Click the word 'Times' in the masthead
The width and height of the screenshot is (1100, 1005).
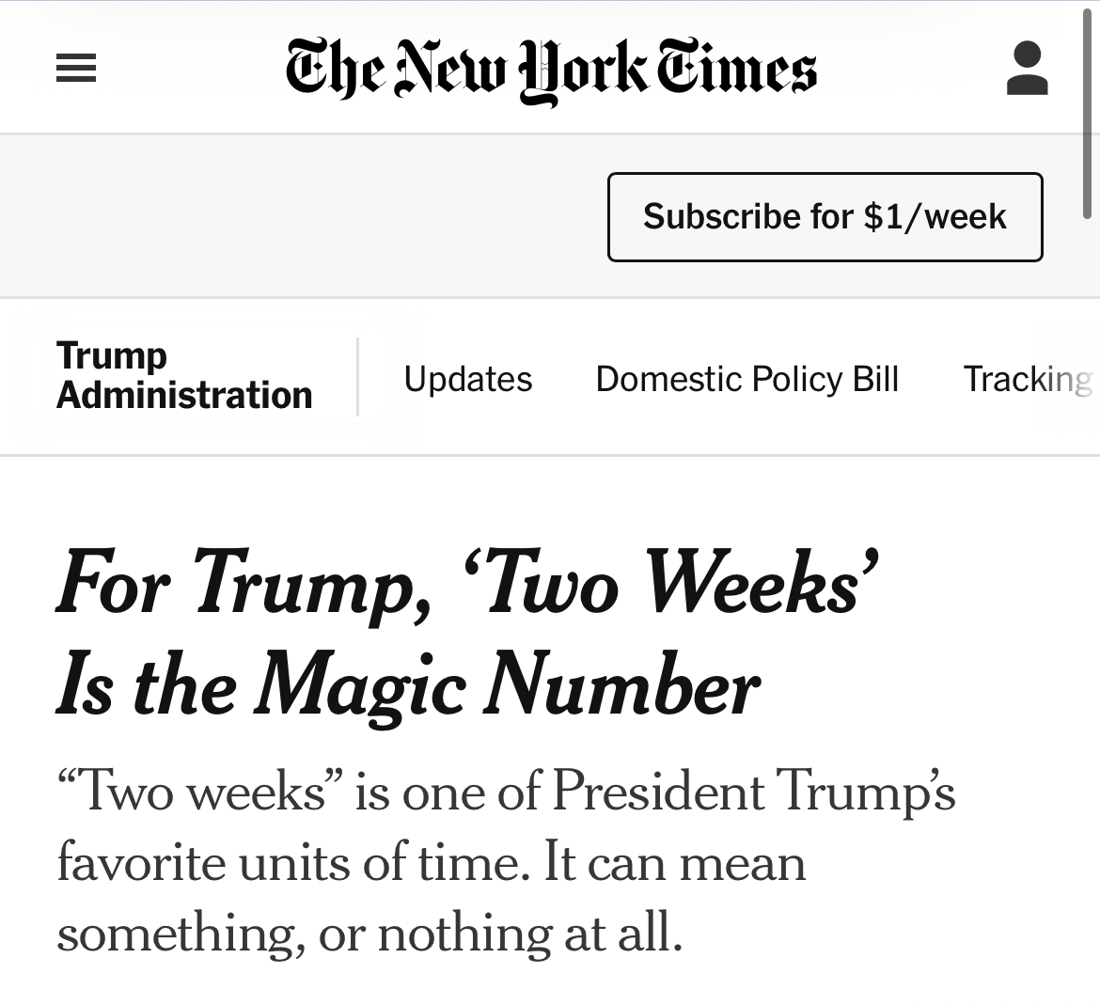click(x=736, y=67)
